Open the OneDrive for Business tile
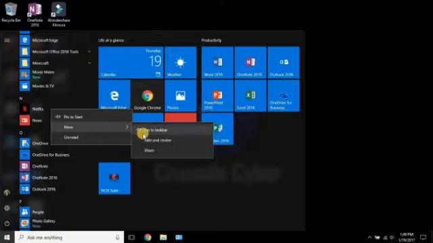The image size is (433, 243). coord(283,96)
